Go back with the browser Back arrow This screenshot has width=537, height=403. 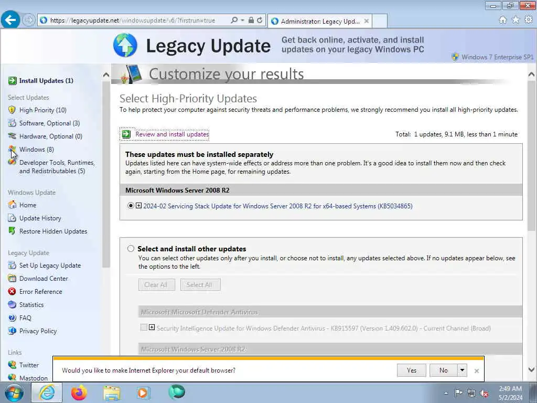(x=10, y=20)
